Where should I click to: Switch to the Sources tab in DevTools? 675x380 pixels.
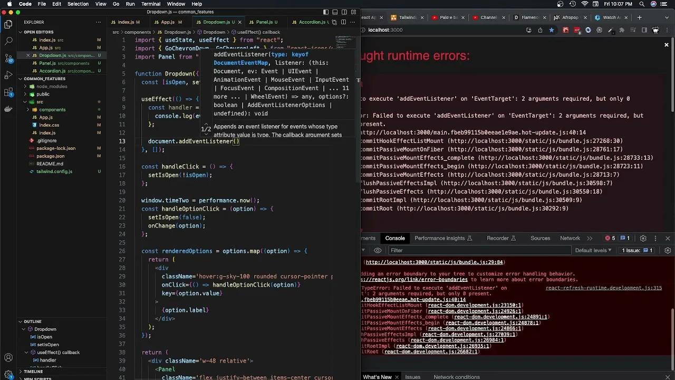point(540,238)
